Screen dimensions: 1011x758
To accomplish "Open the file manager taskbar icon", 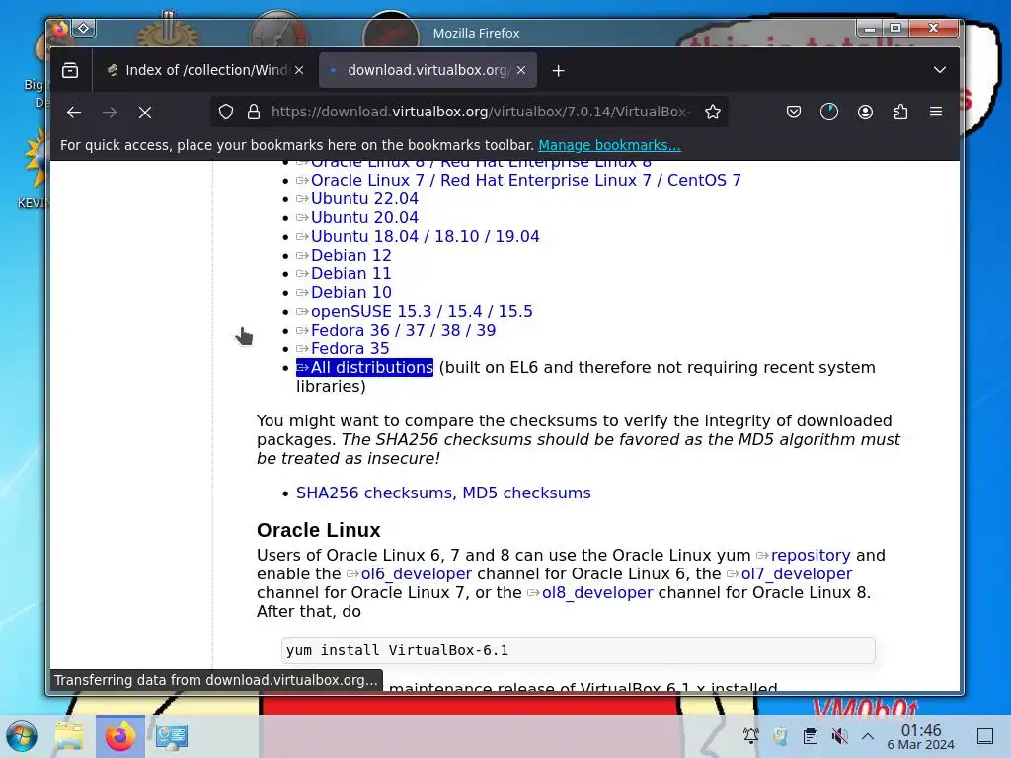I will [x=69, y=736].
